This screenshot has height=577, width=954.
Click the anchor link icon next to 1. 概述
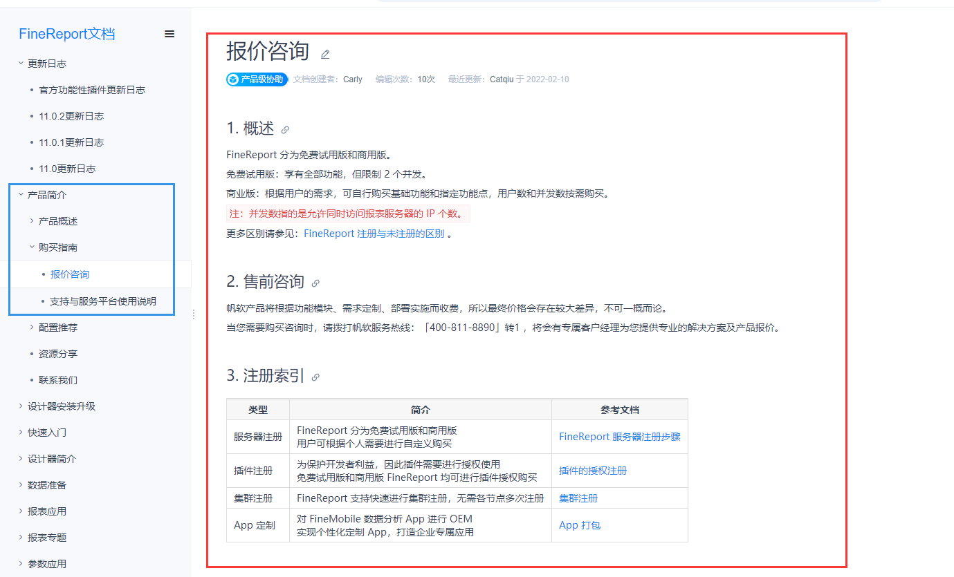click(x=285, y=129)
